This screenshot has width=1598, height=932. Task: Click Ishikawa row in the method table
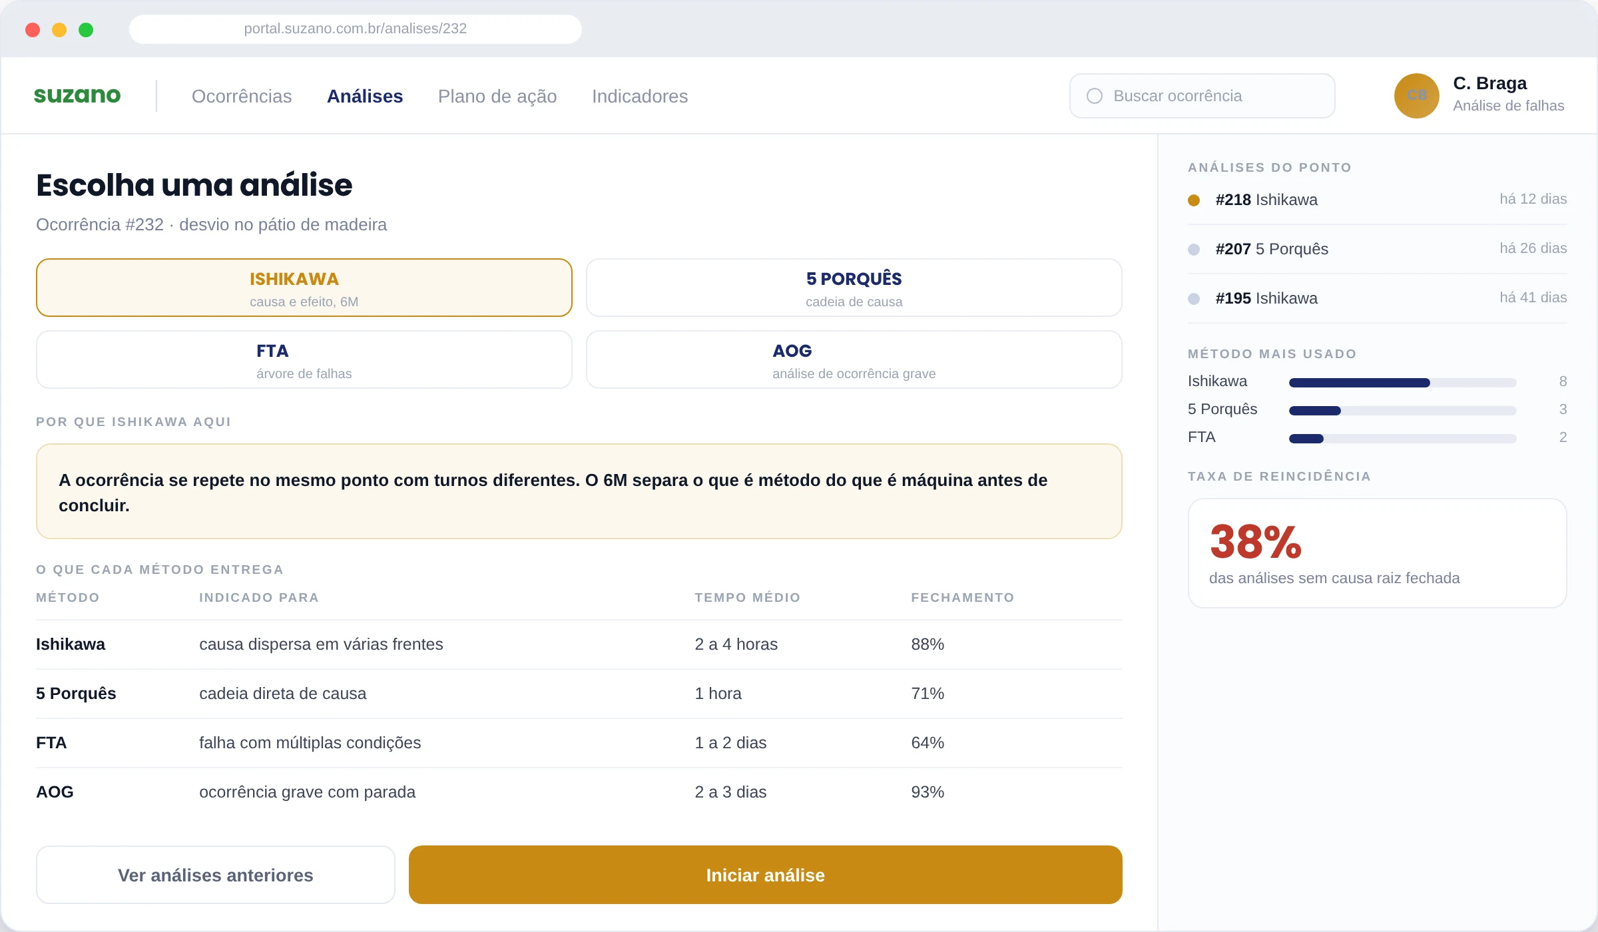click(579, 644)
